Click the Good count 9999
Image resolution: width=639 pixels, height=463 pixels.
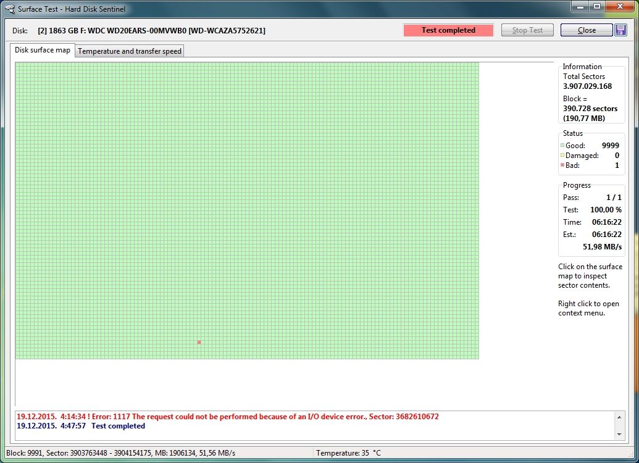click(x=610, y=146)
